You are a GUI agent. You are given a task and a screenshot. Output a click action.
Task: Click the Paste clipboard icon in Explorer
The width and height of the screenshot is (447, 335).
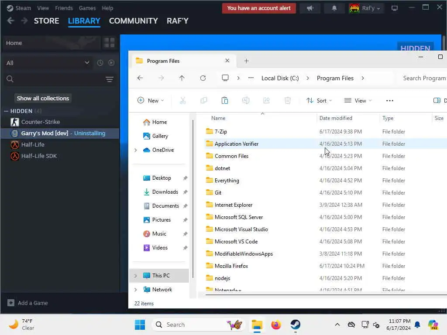coord(225,101)
